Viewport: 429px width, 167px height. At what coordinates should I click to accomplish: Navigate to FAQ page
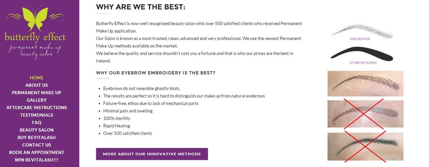(36, 122)
